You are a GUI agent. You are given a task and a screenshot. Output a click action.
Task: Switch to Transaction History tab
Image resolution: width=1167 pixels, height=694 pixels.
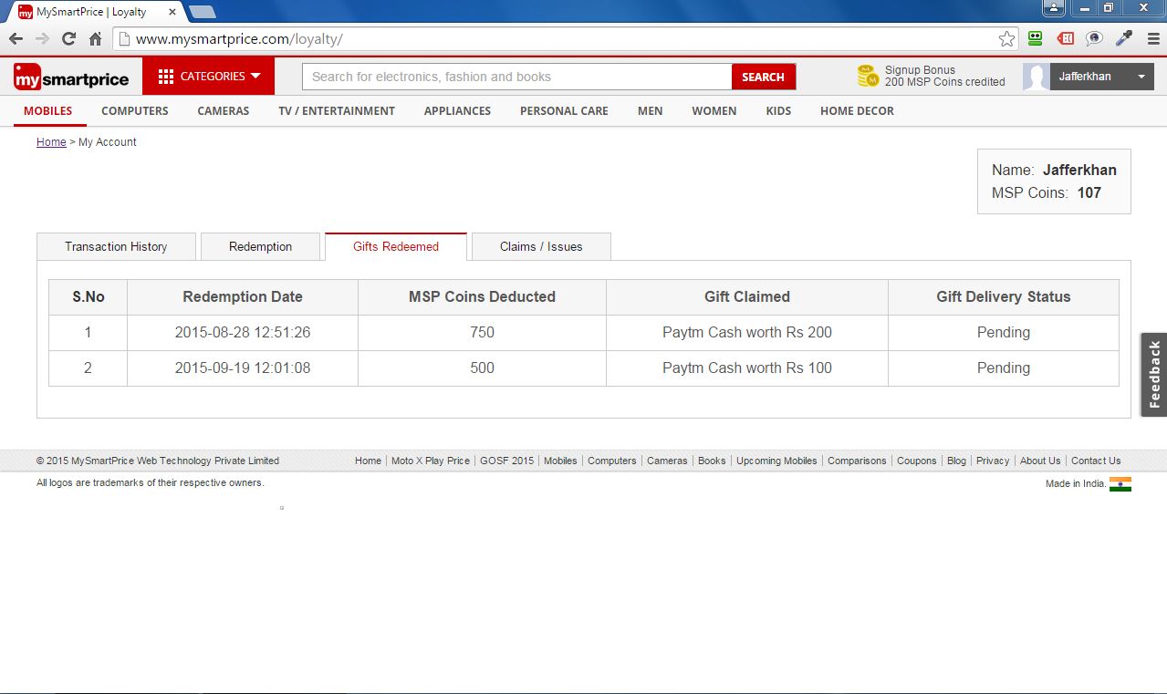[x=116, y=246]
